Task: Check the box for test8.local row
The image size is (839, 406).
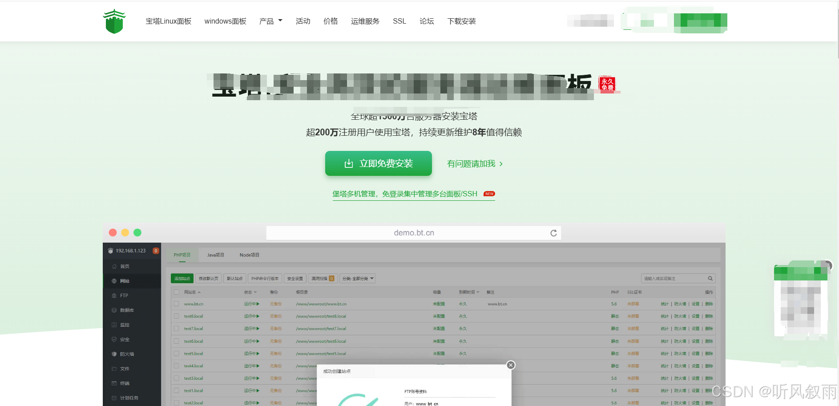Action: point(177,317)
